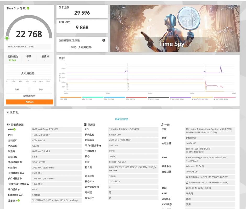Click the tall purple spike near the chart's end
Screen dimensions: 246x209
(x=221, y=69)
